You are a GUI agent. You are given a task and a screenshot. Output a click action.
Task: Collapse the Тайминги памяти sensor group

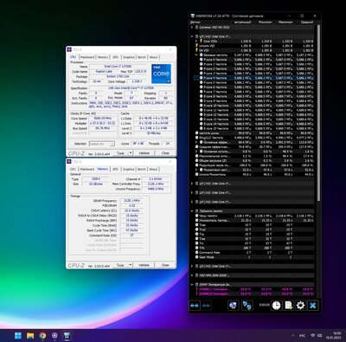192,211
